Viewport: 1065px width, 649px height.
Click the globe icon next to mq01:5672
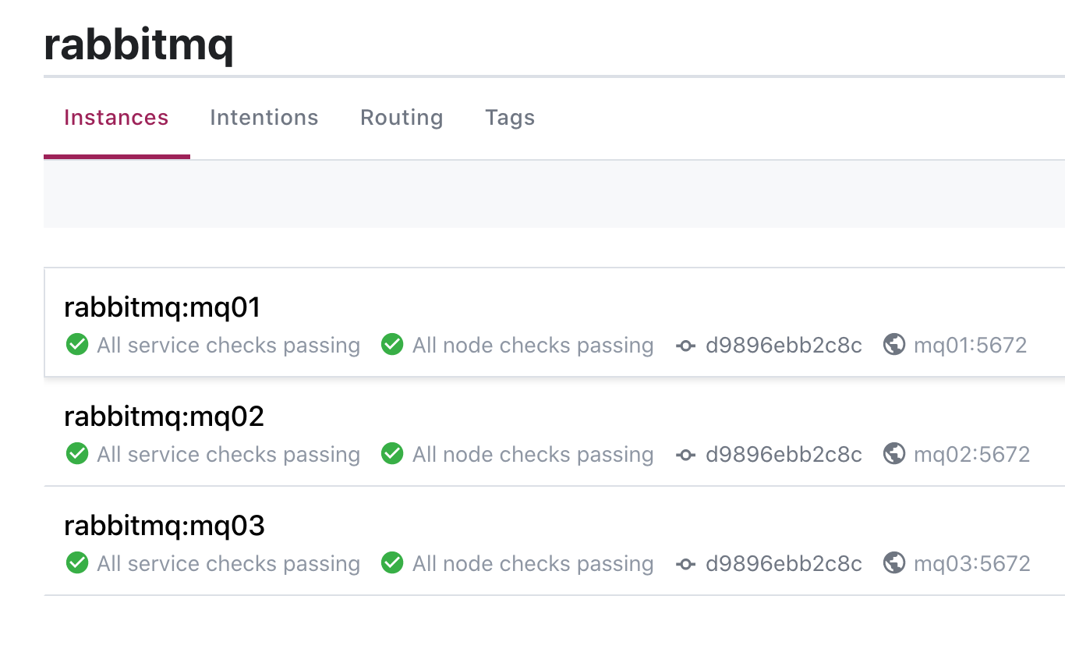[894, 344]
